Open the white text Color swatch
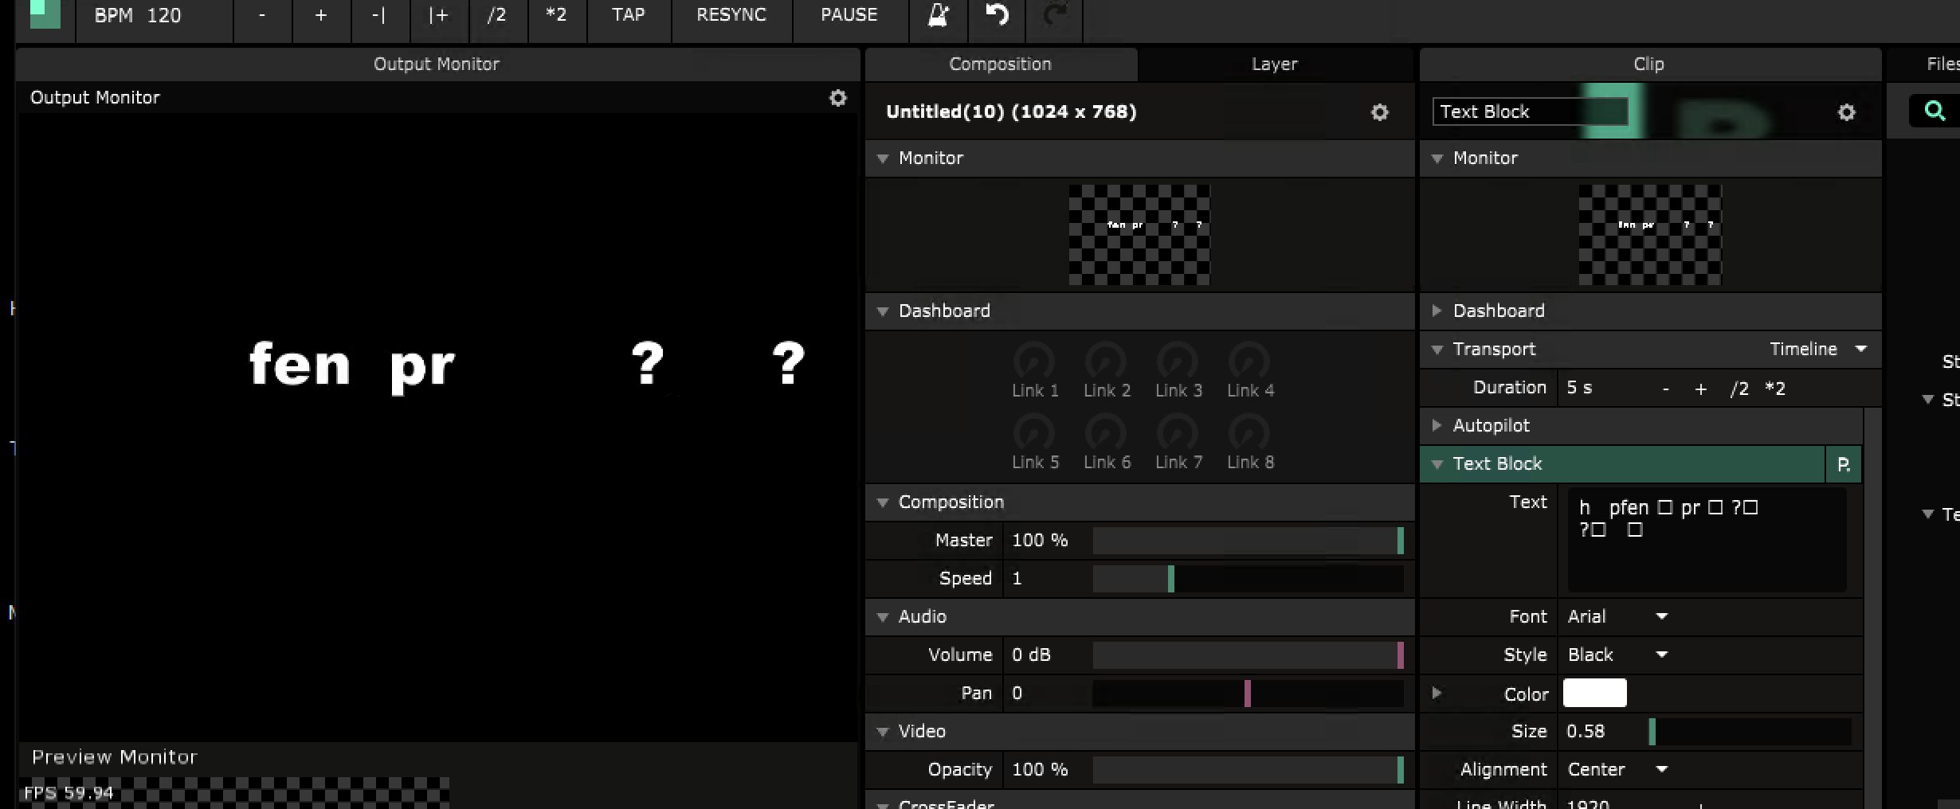This screenshot has height=809, width=1960. pyautogui.click(x=1594, y=693)
